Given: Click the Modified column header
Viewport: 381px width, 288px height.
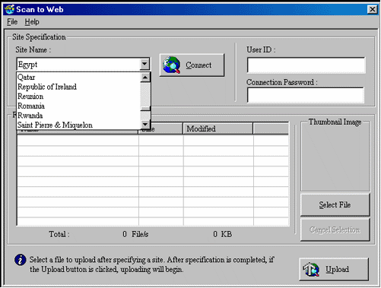Looking at the screenshot, I should (218, 128).
